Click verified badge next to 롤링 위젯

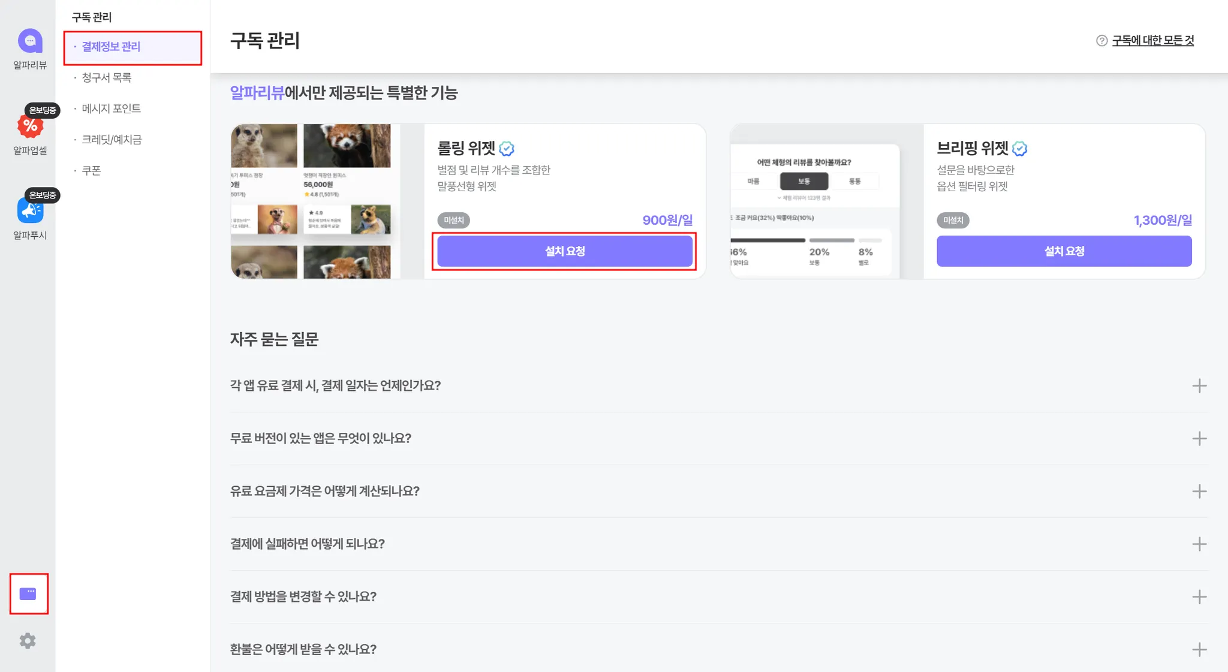pyautogui.click(x=507, y=149)
